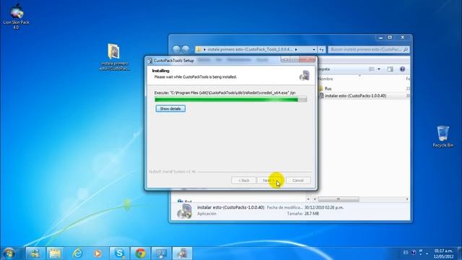The height and width of the screenshot is (260, 462).
Task: Launch Internet Explorer from the taskbar
Action: (77, 253)
